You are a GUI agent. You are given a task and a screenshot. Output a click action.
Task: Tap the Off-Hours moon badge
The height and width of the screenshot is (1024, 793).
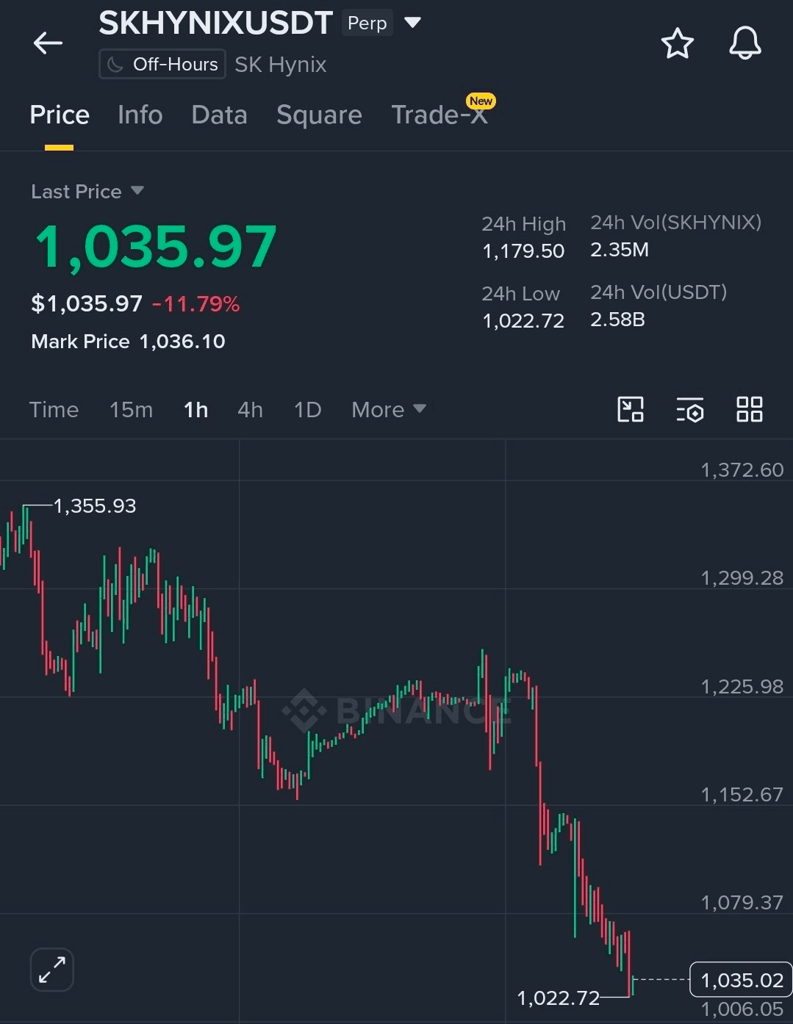click(x=162, y=65)
